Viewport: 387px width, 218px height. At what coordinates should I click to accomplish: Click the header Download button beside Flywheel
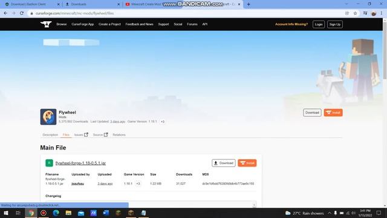click(x=312, y=113)
